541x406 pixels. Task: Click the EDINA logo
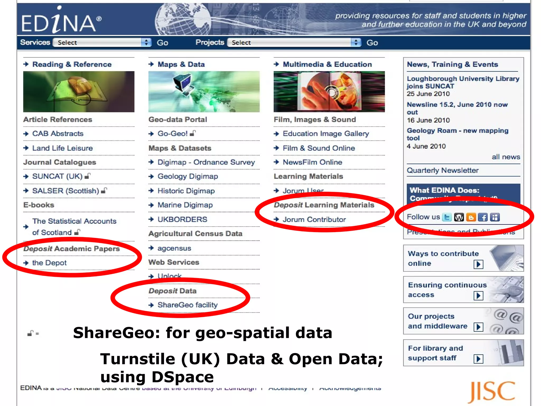point(61,20)
